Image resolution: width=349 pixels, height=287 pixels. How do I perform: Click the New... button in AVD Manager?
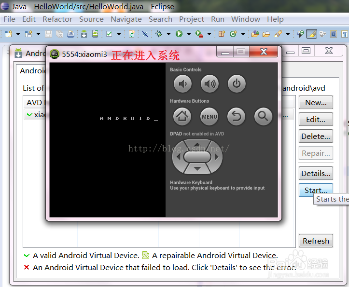click(x=316, y=103)
